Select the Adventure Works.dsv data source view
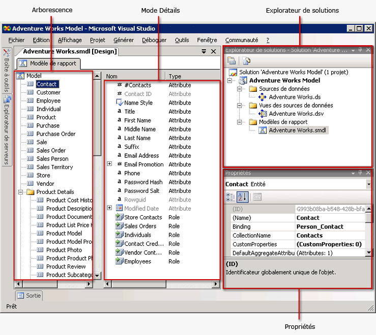The height and width of the screenshot is (335, 376). point(296,114)
